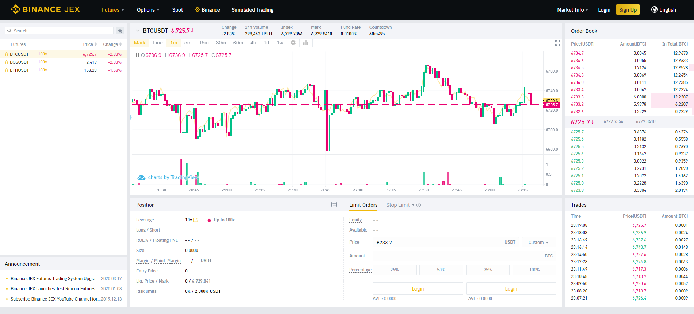
Task: Select the Limit Orders tab
Action: [x=363, y=205]
